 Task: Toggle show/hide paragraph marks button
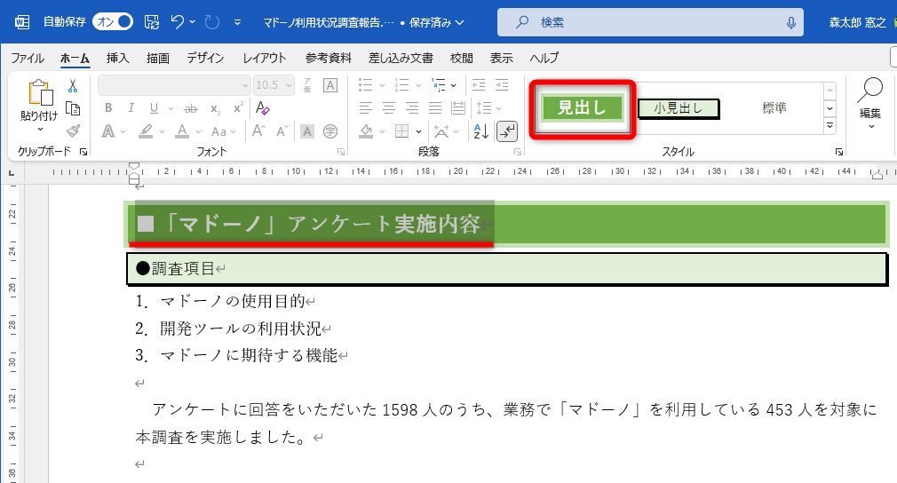(507, 131)
